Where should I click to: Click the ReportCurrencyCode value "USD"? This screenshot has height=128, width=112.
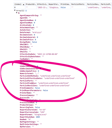click(x=42, y=112)
